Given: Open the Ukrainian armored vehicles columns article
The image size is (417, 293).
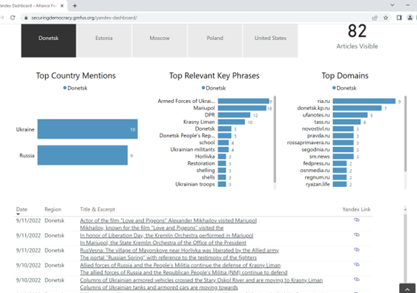Looking at the screenshot, I should (x=201, y=280).
